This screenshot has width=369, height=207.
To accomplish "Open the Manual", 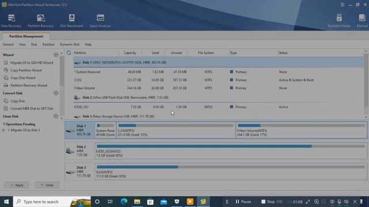I will (x=362, y=21).
